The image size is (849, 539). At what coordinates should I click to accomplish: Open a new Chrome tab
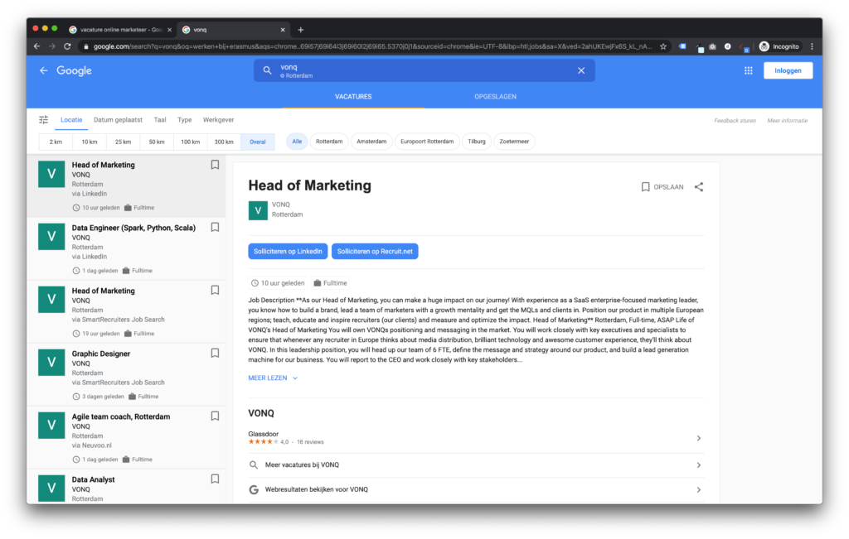pyautogui.click(x=300, y=30)
